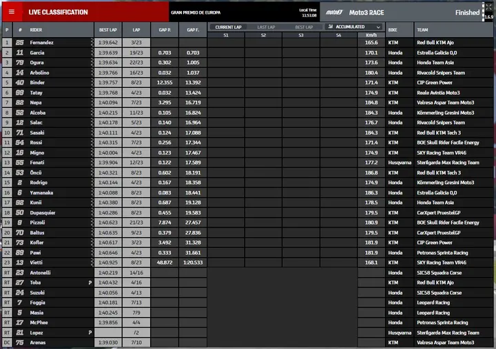Select rider Ogura
Screen dimensions: 496x349
37,63
